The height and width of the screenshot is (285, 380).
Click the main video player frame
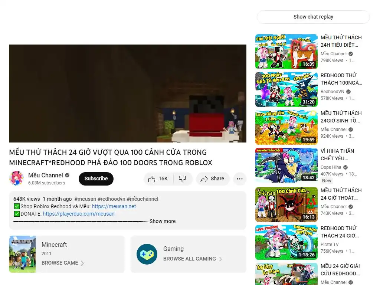pos(128,93)
